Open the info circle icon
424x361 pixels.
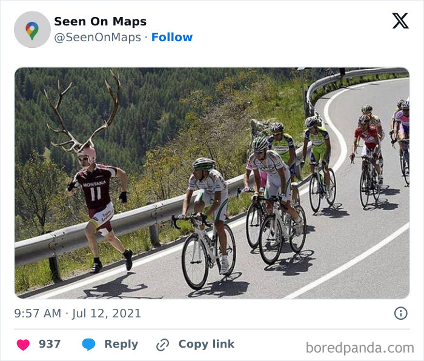(x=400, y=313)
